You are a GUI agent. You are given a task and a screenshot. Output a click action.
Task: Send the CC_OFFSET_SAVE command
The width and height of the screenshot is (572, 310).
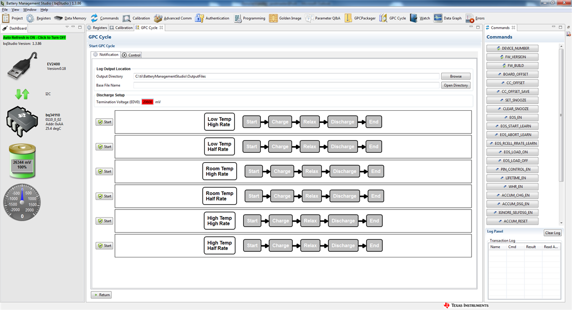tap(512, 91)
